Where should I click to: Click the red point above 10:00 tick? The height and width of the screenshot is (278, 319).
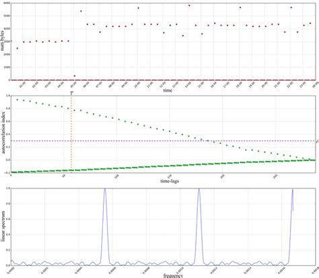pyautogui.click(x=138, y=8)
